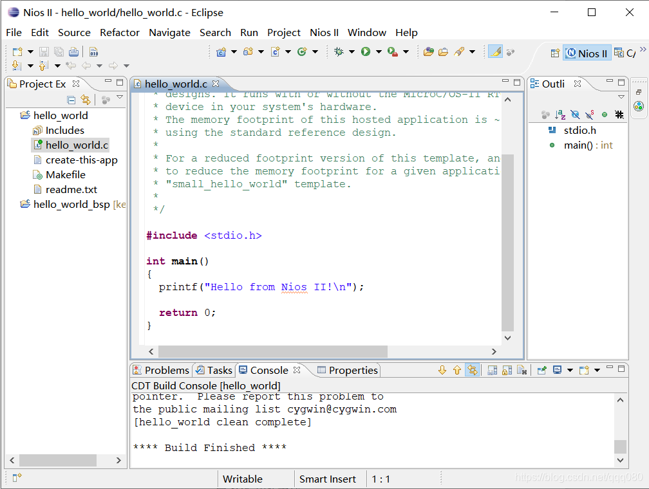This screenshot has width=649, height=489.
Task: Open the Nios II menu
Action: [x=324, y=33]
